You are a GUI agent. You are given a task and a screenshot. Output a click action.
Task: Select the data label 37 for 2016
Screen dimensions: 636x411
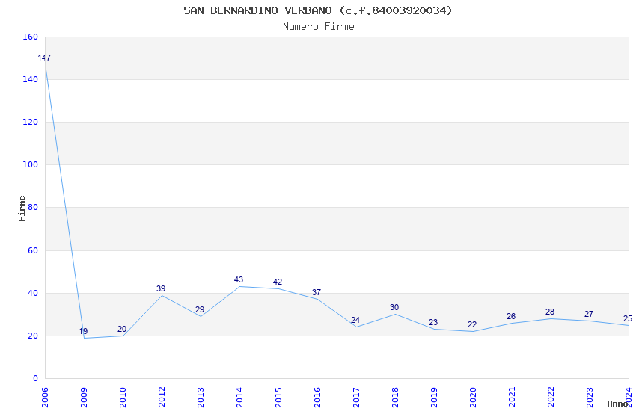tap(317, 292)
